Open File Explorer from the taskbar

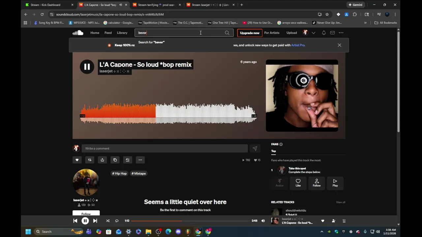(x=148, y=232)
